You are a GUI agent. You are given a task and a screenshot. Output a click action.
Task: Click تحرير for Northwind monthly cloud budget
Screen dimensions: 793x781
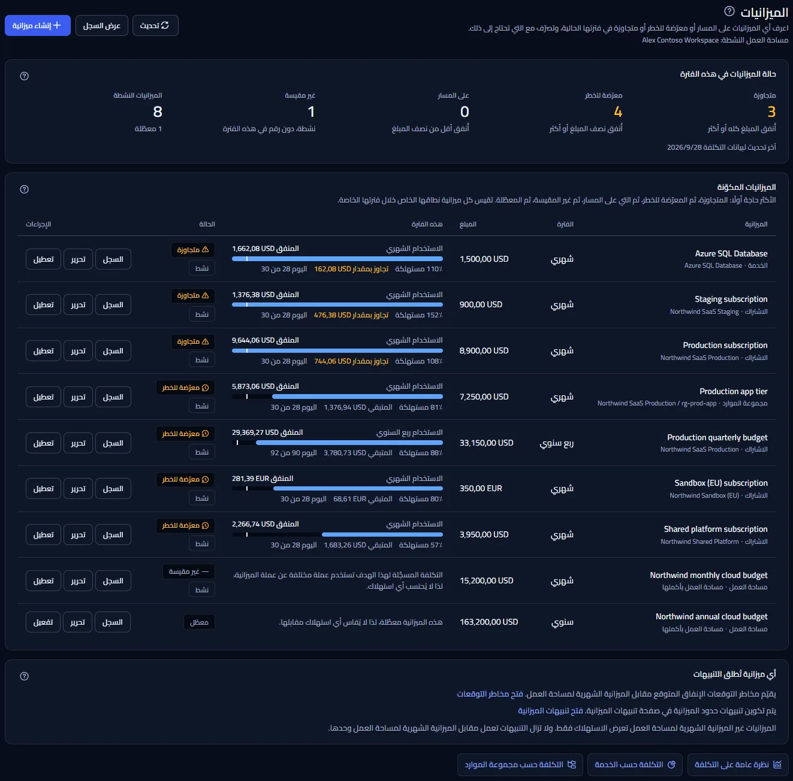[79, 581]
